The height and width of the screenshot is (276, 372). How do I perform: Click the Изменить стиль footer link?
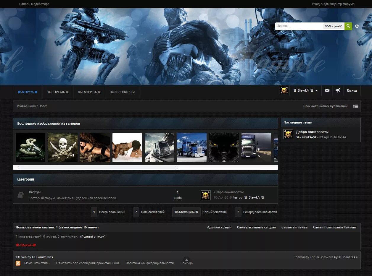[37, 263]
